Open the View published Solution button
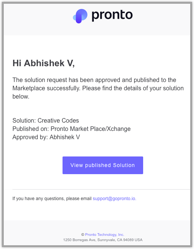Viewport: 194px width, 249px height. [103, 165]
